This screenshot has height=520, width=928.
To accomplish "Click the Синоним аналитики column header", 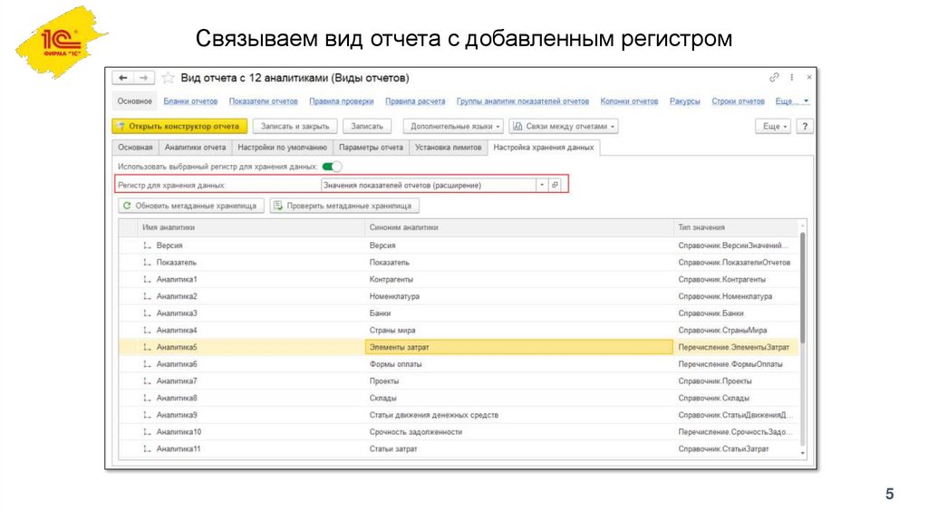I will point(519,227).
